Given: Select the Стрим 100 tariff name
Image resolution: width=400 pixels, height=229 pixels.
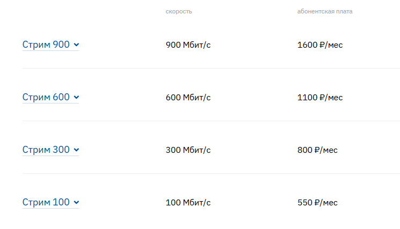Looking at the screenshot, I should pyautogui.click(x=46, y=203).
